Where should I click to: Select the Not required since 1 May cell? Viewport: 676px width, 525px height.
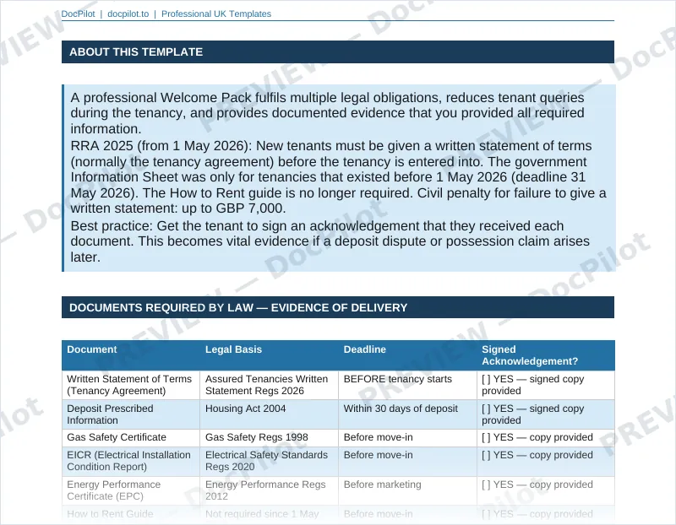pyautogui.click(x=269, y=514)
